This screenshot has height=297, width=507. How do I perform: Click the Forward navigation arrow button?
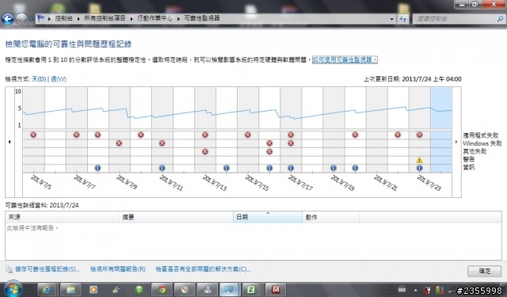coord(21,19)
